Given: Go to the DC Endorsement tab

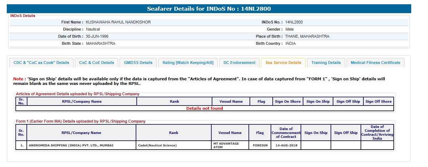Looking at the screenshot, I should pos(239,63).
